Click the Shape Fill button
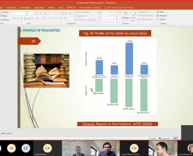193x156 pixels. (144, 12)
